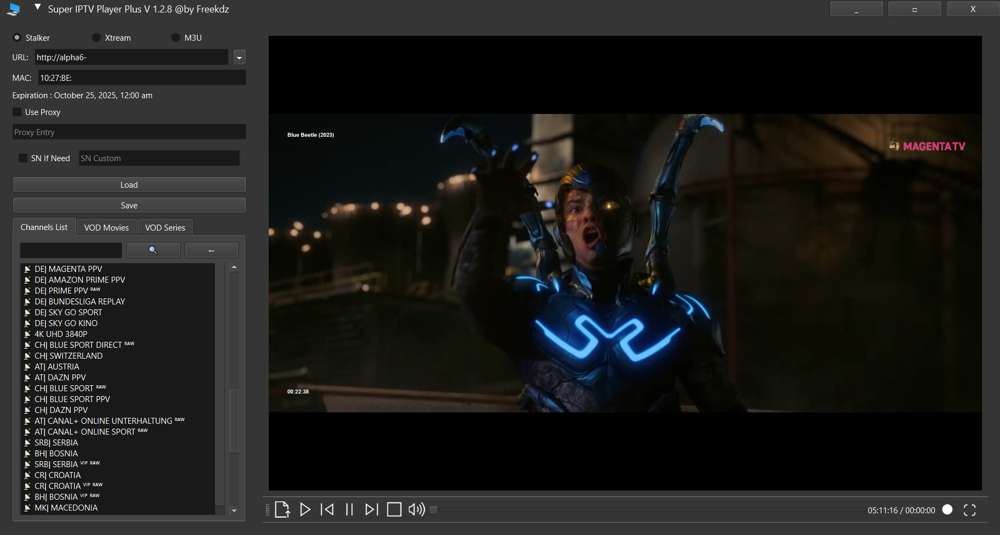Click satellite icon beside BH| BOSNIA

point(27,454)
